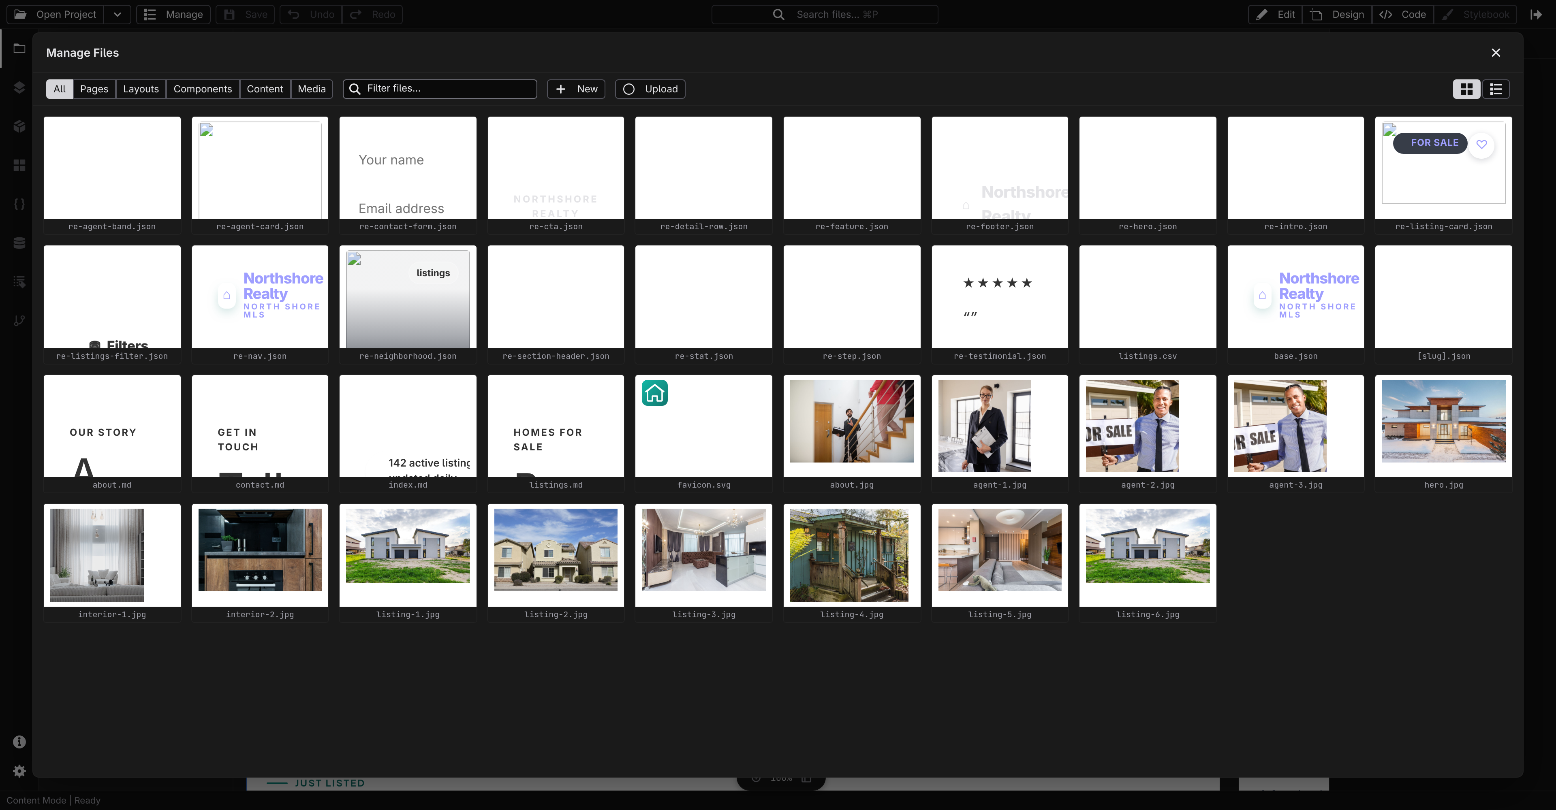1556x810 pixels.
Task: Click the Redo toolbar button
Action: coord(373,15)
